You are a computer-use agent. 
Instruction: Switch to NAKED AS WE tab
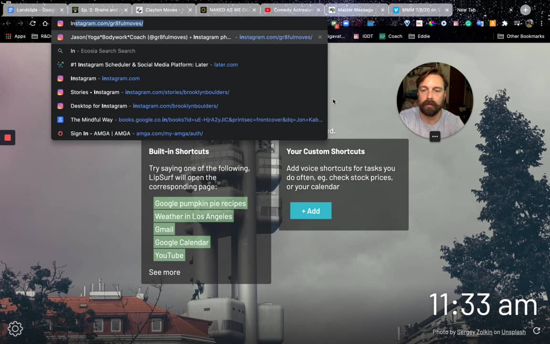[x=228, y=10]
